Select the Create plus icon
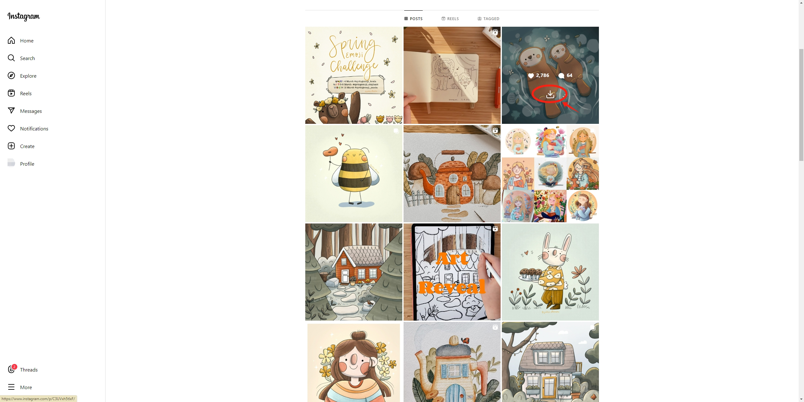804x402 pixels. 11,146
